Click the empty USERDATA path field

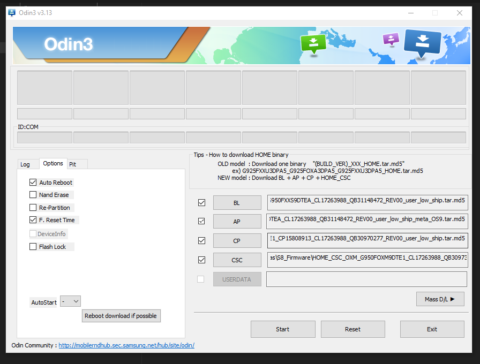367,279
